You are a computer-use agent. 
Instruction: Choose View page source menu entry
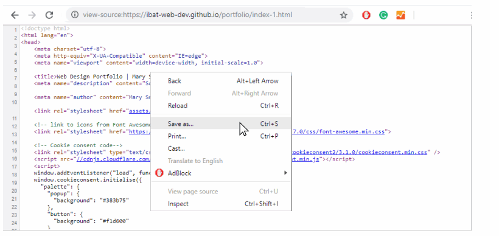pos(221,192)
